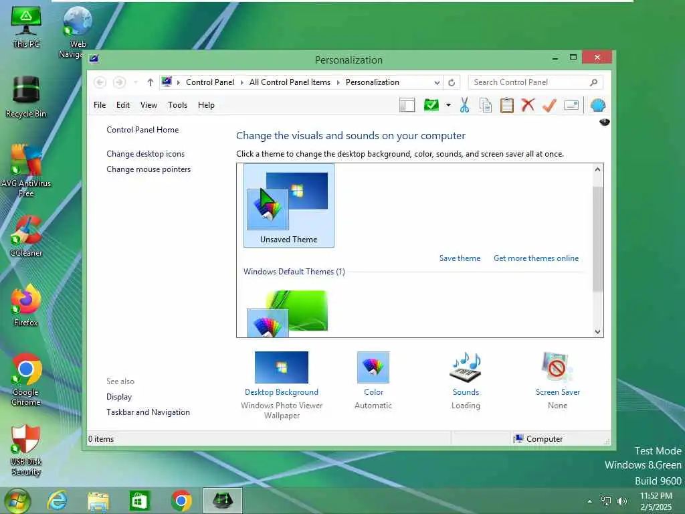Launch Chrome from the taskbar
The height and width of the screenshot is (514, 685).
click(181, 501)
